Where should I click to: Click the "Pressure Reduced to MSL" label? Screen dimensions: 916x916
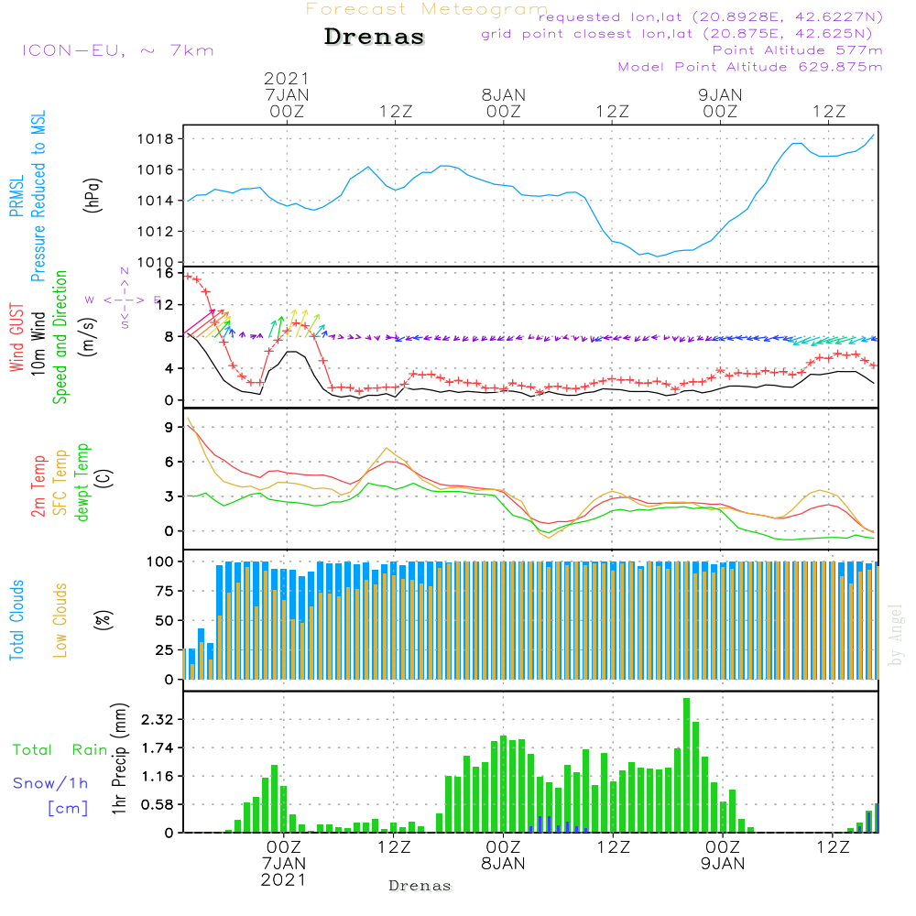(x=38, y=196)
